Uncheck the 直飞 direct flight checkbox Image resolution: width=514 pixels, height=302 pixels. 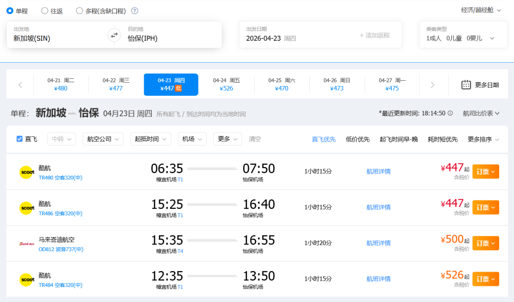coord(20,139)
